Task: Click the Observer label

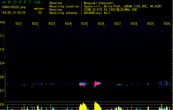Action: [x=56, y=3]
